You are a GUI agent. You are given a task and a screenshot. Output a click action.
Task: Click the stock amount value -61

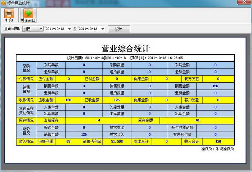tap(197, 120)
